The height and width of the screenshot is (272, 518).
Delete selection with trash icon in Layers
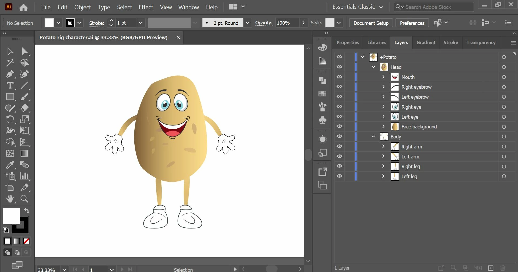click(503, 268)
